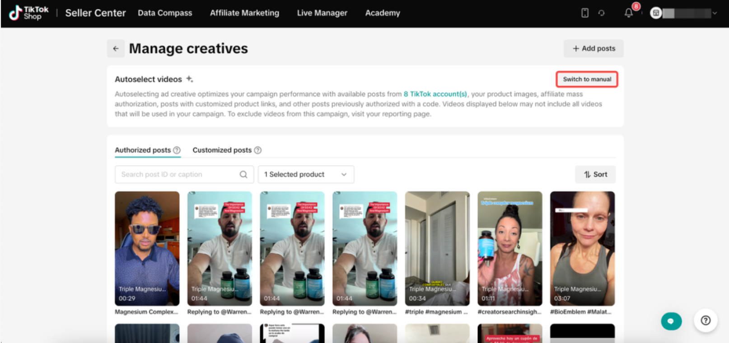Open the account profile dropdown chevron
Screen dimensions: 729x343
tap(715, 13)
